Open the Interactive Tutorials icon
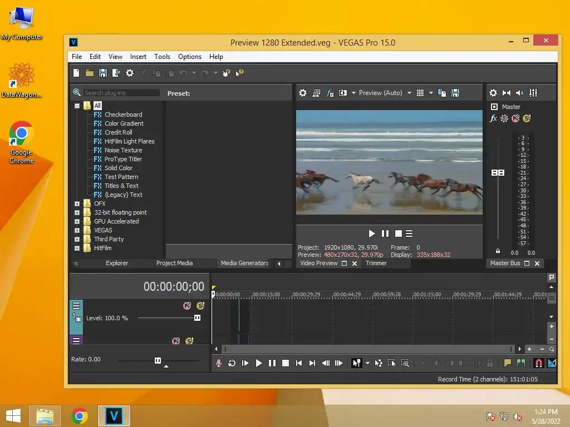The width and height of the screenshot is (570, 427). [226, 73]
